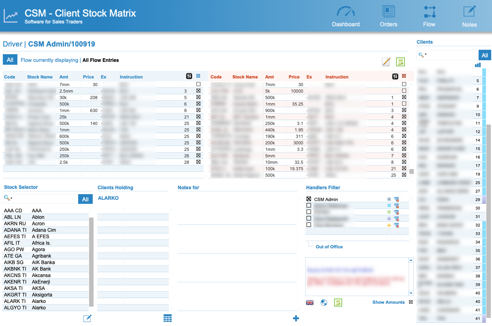The image size is (492, 326).
Task: Select the ATE GA Agribank row
Action: click(x=45, y=256)
